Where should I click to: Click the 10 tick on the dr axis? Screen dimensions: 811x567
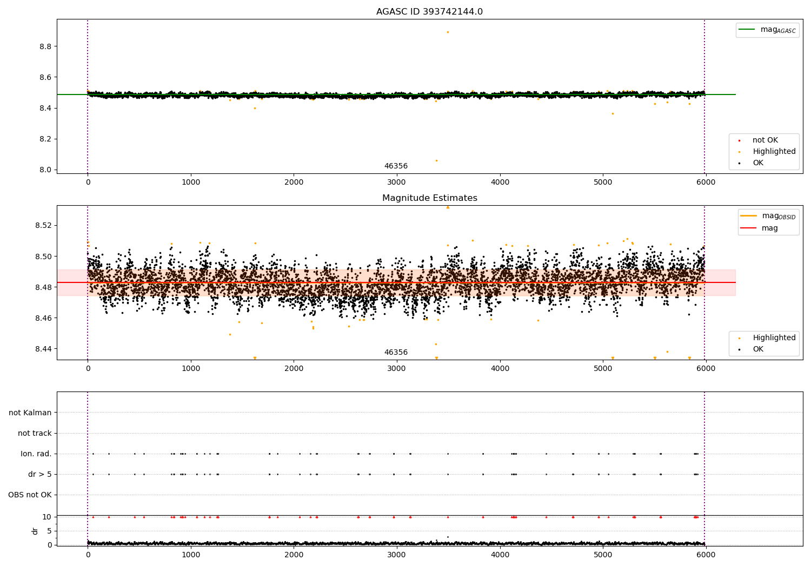[x=47, y=517]
